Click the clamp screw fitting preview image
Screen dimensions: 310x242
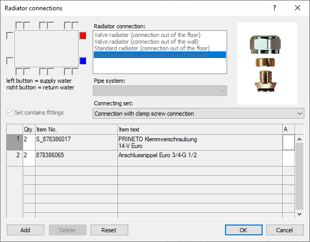point(267,63)
